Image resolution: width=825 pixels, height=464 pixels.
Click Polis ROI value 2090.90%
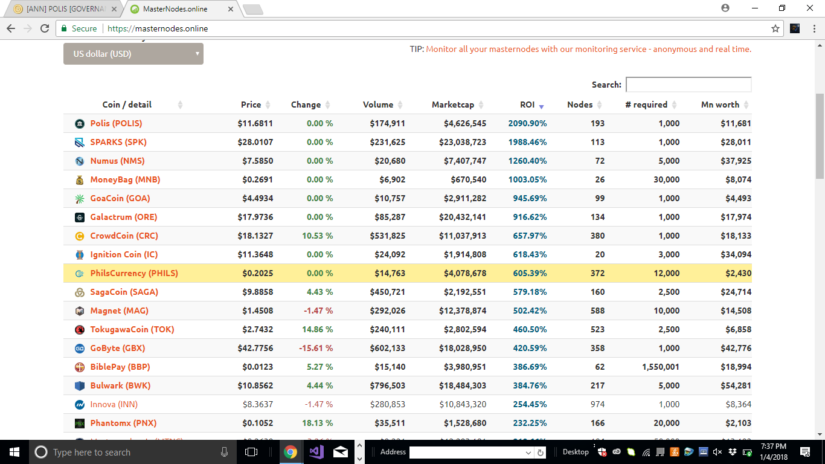coord(527,124)
